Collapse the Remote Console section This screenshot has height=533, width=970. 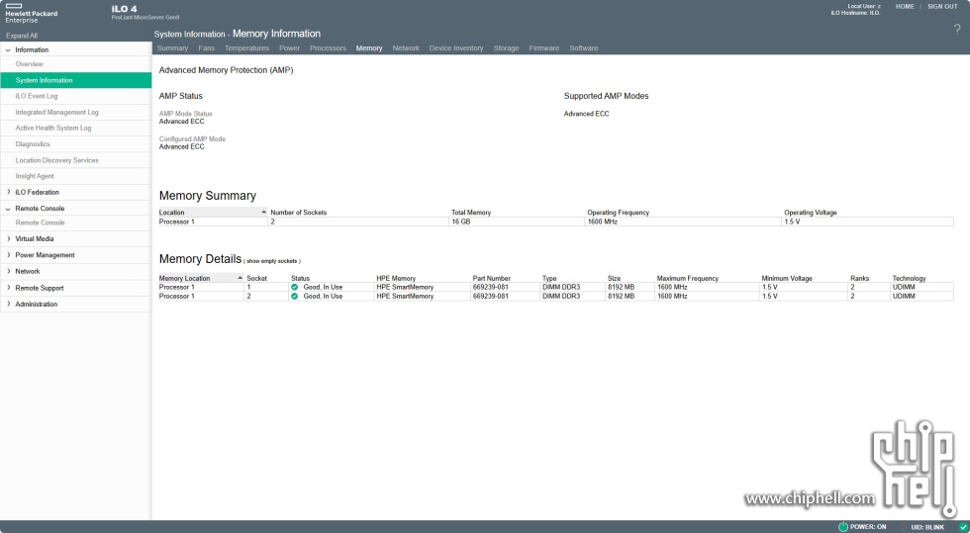pyautogui.click(x=8, y=209)
